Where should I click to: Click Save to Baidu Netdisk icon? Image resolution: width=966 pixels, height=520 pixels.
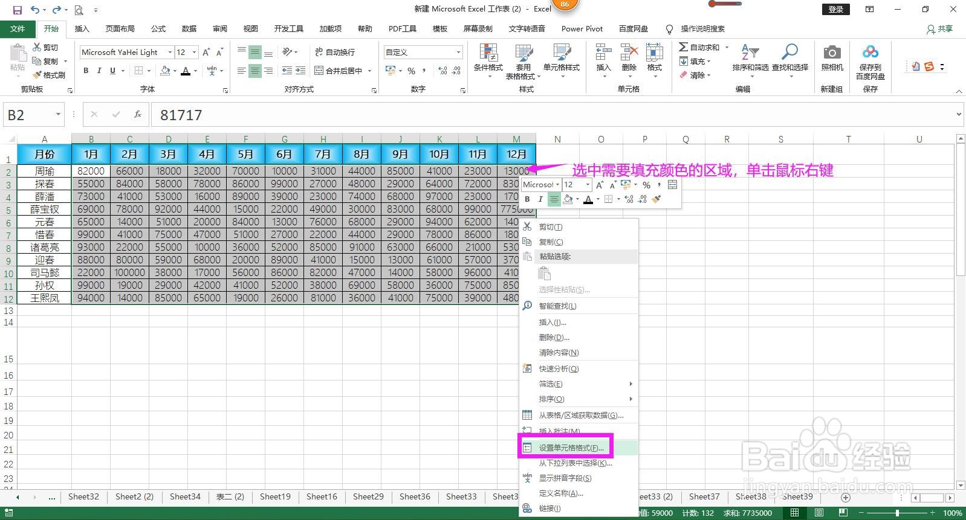pos(870,53)
